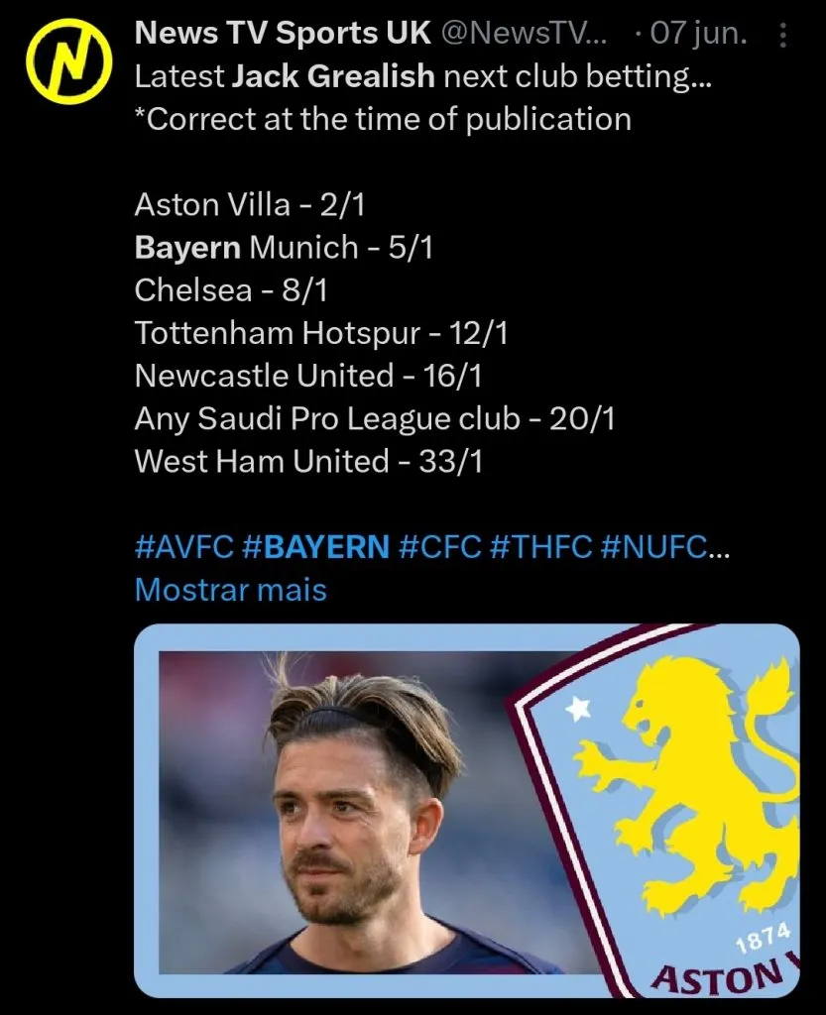Click the #NUFC hashtag
826x1015 pixels.
pyautogui.click(x=655, y=546)
